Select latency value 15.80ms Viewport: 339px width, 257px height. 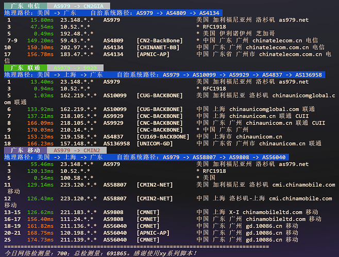(42, 20)
